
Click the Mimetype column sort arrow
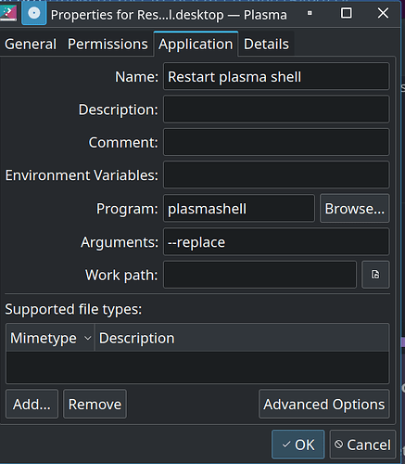[88, 338]
